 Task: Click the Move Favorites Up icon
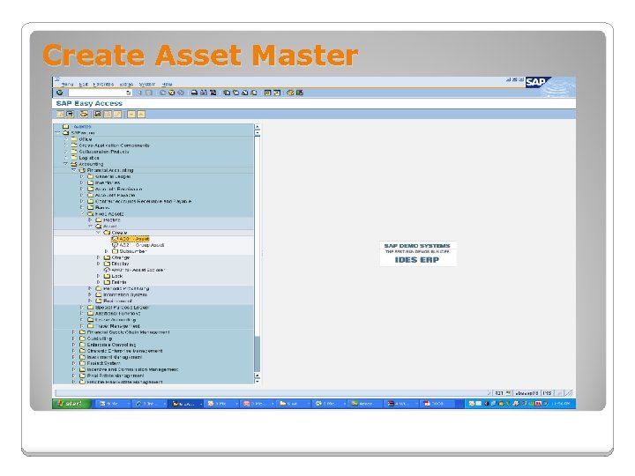tap(141, 114)
